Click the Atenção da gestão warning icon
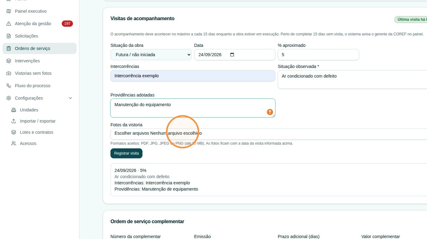This screenshot has width=427, height=239. point(9,24)
